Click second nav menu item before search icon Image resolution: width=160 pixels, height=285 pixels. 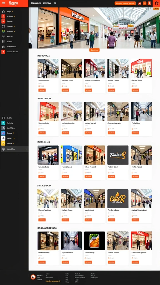pos(47,3)
